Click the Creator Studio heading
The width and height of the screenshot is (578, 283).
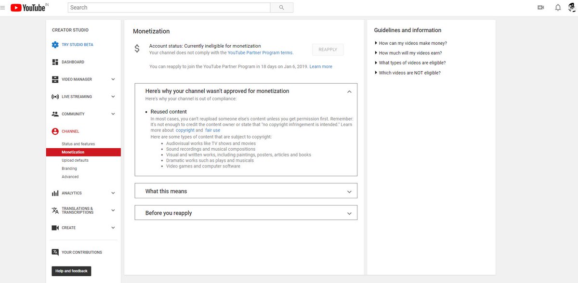(70, 30)
